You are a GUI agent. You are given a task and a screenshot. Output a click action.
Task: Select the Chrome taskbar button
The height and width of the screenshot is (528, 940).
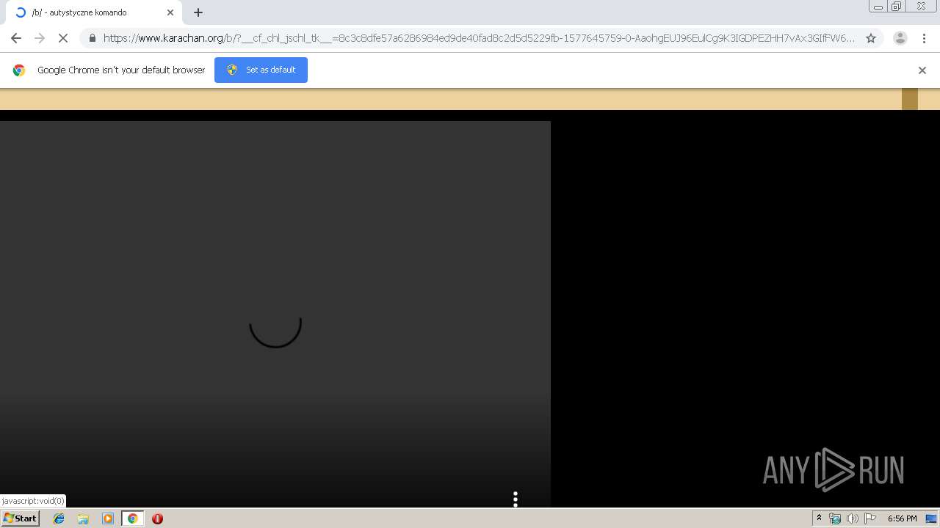(x=132, y=518)
